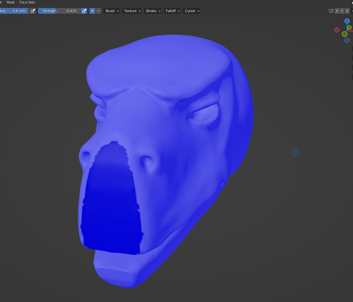Open the Face Sets menu
Image resolution: width=353 pixels, height=302 pixels.
coord(27,2)
